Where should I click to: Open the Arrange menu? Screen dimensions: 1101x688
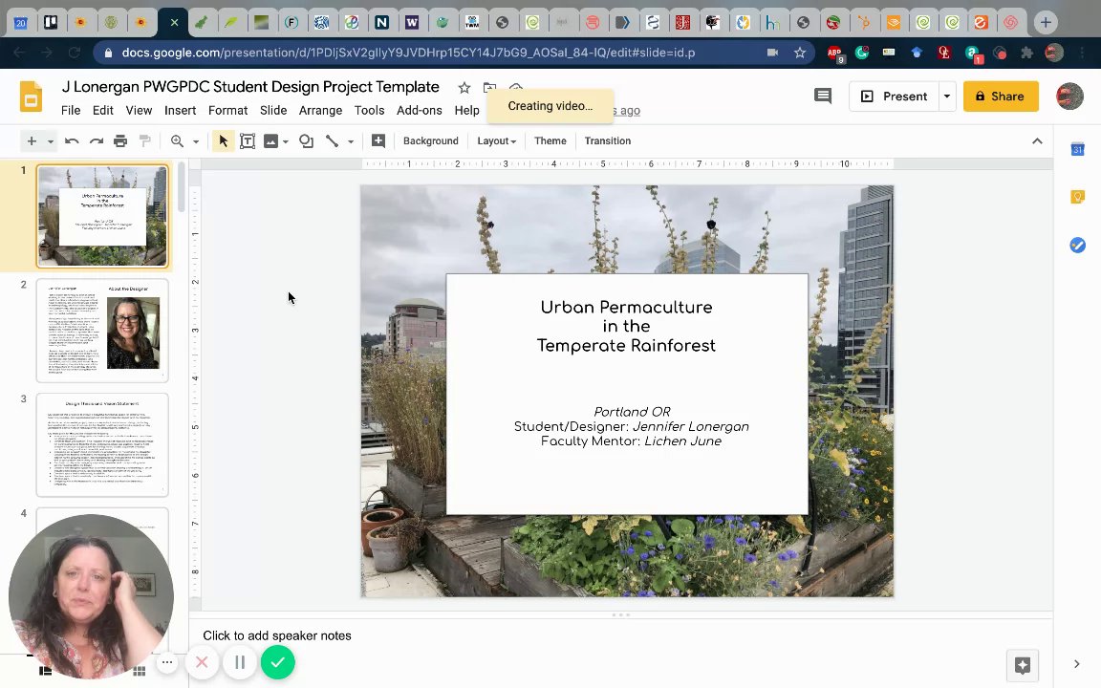click(x=320, y=111)
